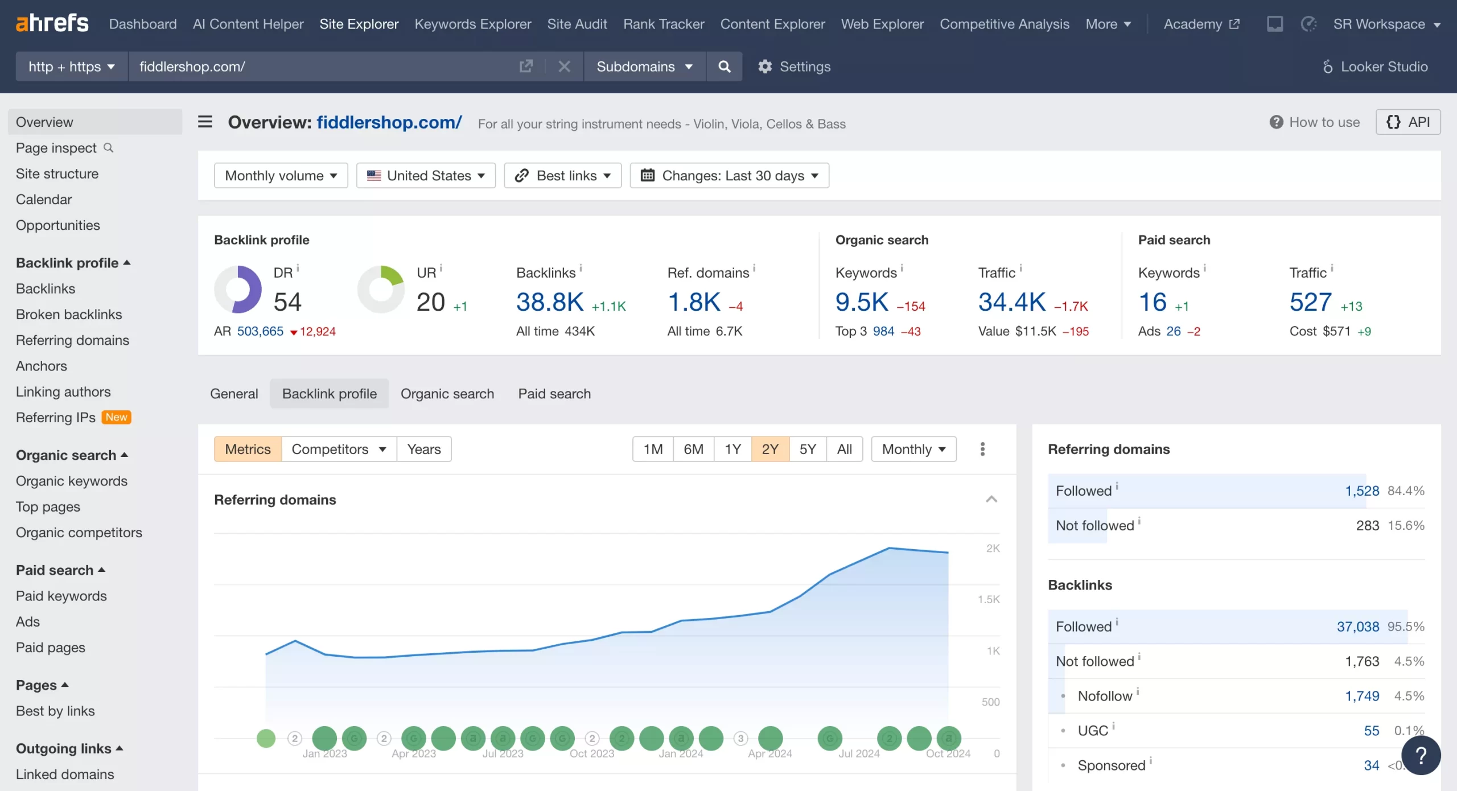Click the Academy external link
Image resolution: width=1457 pixels, height=791 pixels.
click(1201, 24)
